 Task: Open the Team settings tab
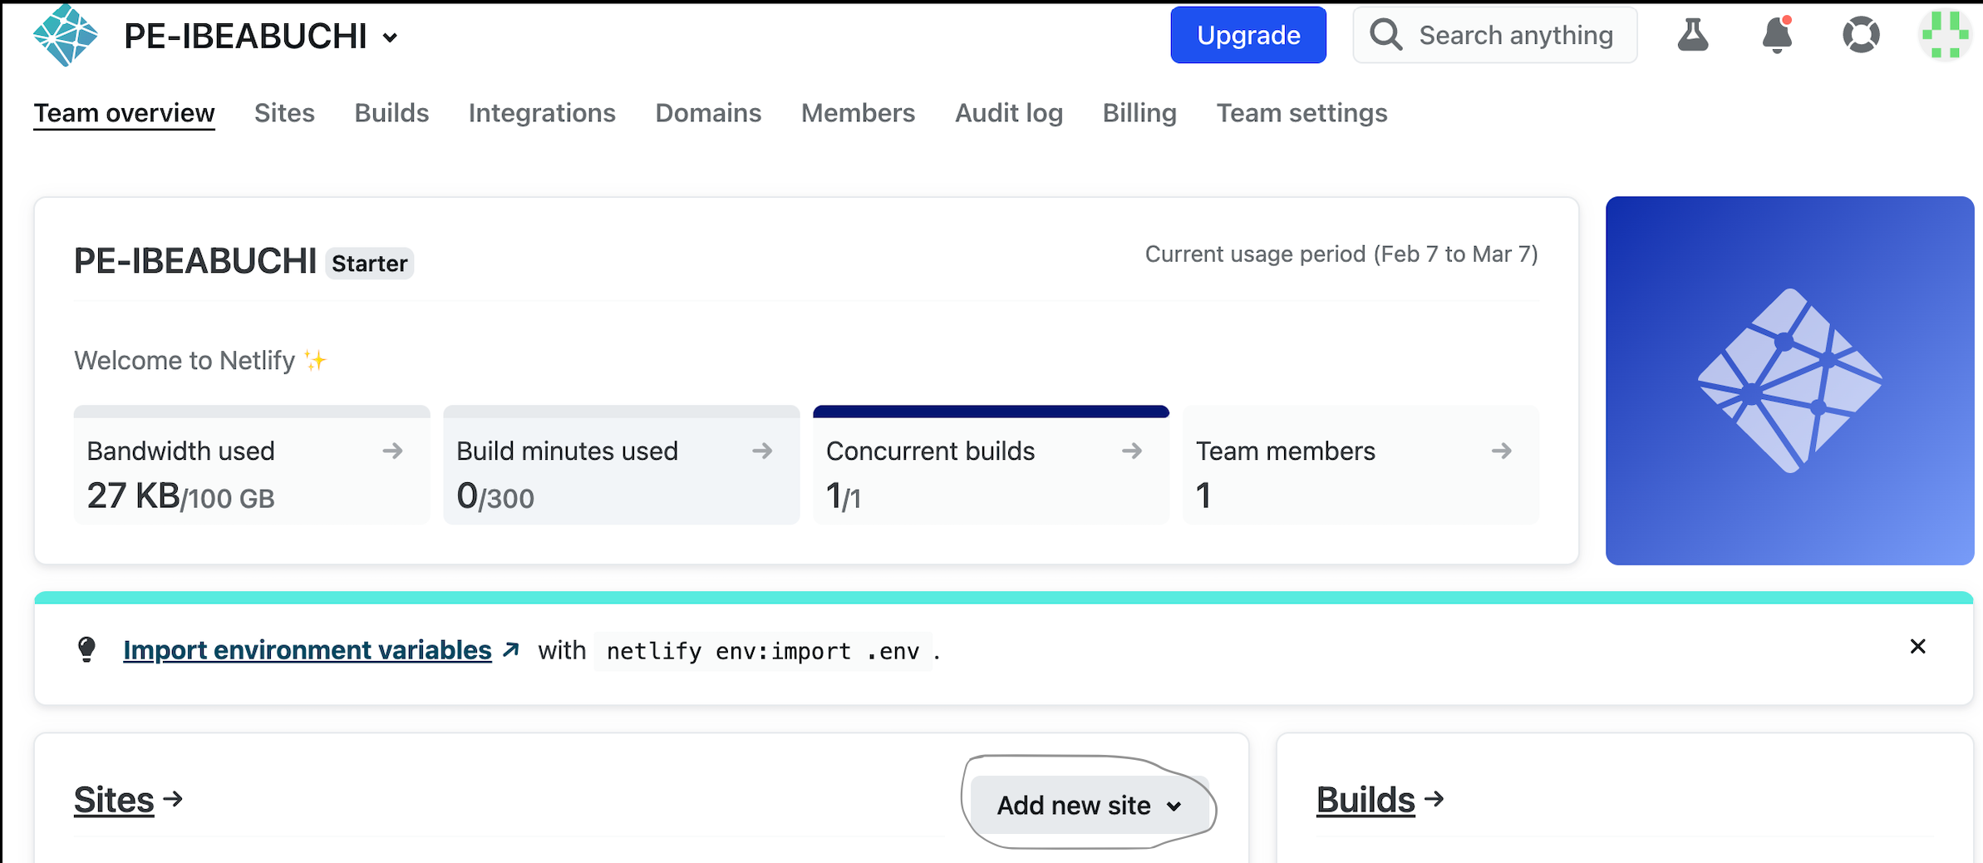(1301, 113)
